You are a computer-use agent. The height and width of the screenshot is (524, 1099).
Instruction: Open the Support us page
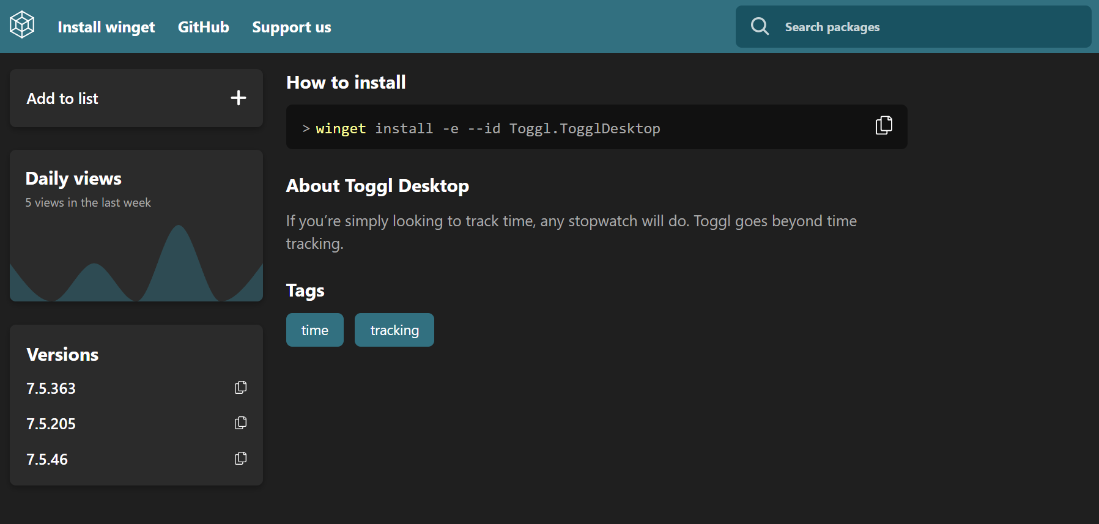tap(292, 27)
